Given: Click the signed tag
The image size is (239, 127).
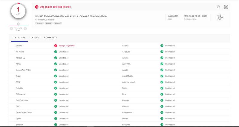Looking at the screenshot, I should (x=58, y=23).
